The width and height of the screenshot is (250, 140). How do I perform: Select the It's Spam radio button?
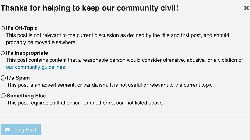3,78
